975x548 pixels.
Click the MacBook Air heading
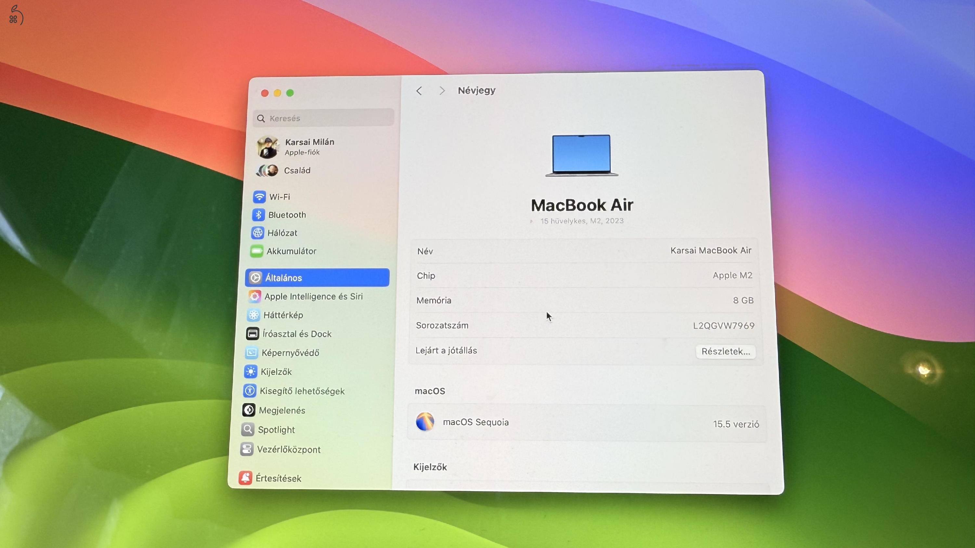click(x=582, y=205)
